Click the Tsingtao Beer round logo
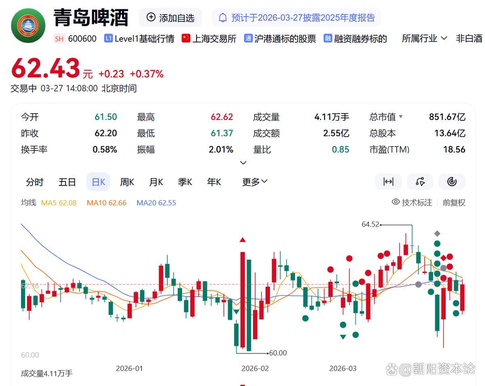The width and height of the screenshot is (485, 386). [28, 25]
